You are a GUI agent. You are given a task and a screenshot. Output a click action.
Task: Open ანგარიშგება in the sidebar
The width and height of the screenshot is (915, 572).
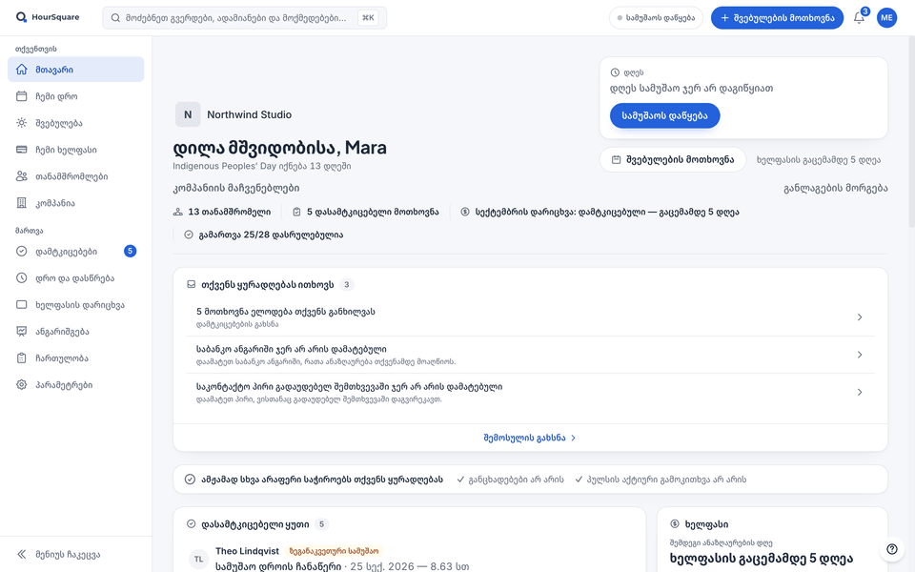76,331
